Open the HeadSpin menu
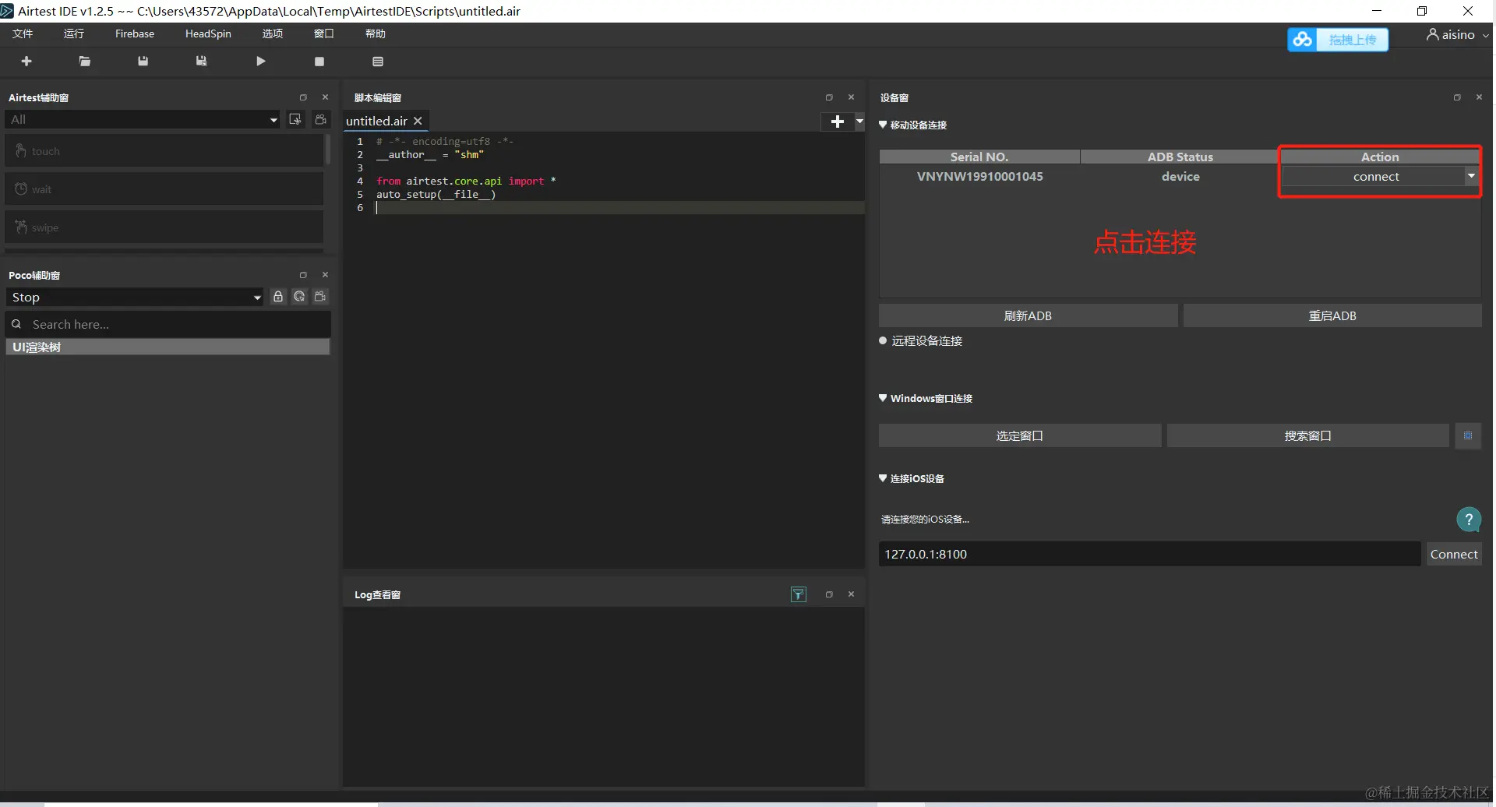The height and width of the screenshot is (807, 1496). pyautogui.click(x=208, y=33)
